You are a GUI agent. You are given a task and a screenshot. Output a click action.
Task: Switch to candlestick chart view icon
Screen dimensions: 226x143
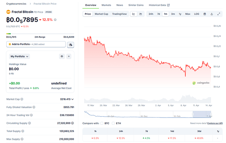(x=141, y=14)
